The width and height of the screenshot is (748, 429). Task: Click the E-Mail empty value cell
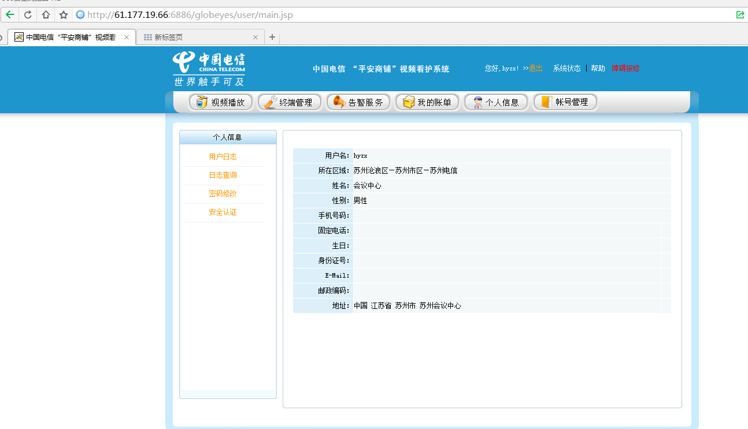(507, 276)
